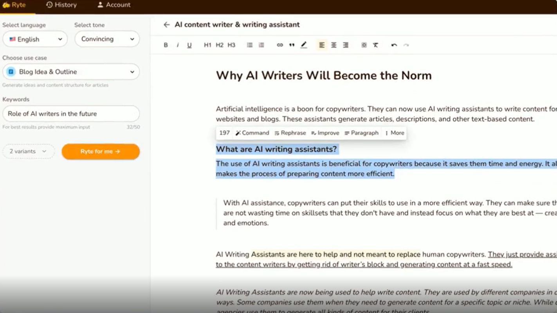Screen dimensions: 557x313
Task: Click the paragraph starting Artificial intelligence is a boon
Action: 386,114
